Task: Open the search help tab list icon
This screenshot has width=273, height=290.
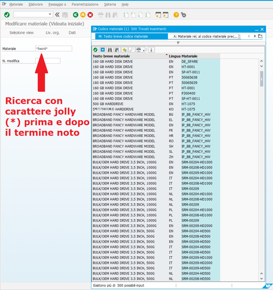Action: pyautogui.click(x=260, y=36)
